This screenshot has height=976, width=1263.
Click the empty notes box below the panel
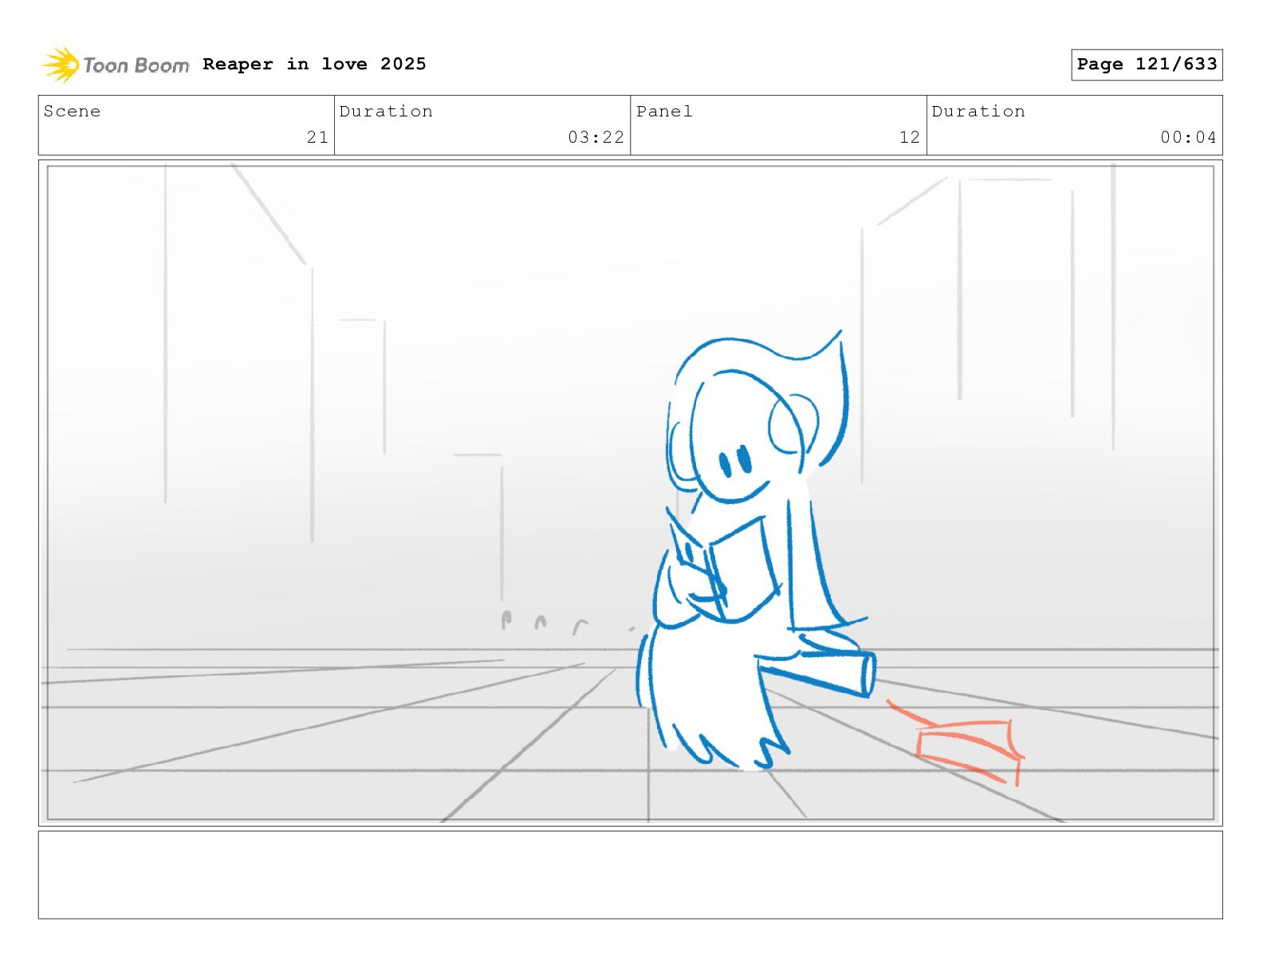tap(630, 875)
